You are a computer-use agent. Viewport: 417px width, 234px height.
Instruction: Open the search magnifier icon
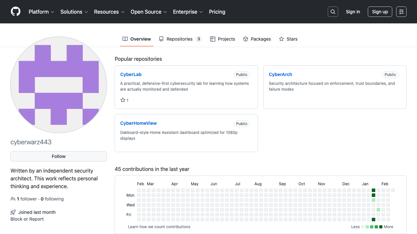coord(333,12)
